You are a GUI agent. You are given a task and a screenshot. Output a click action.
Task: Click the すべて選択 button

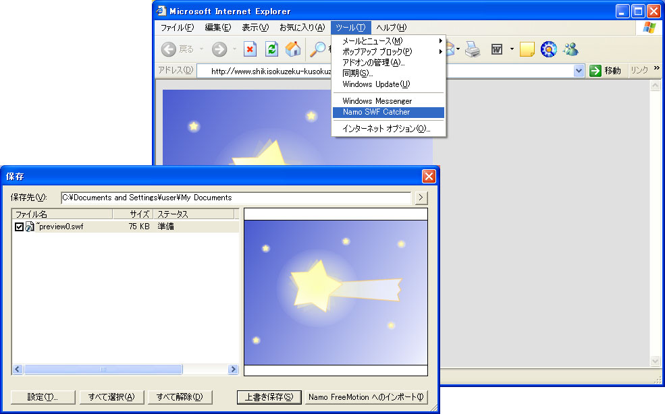pos(111,397)
